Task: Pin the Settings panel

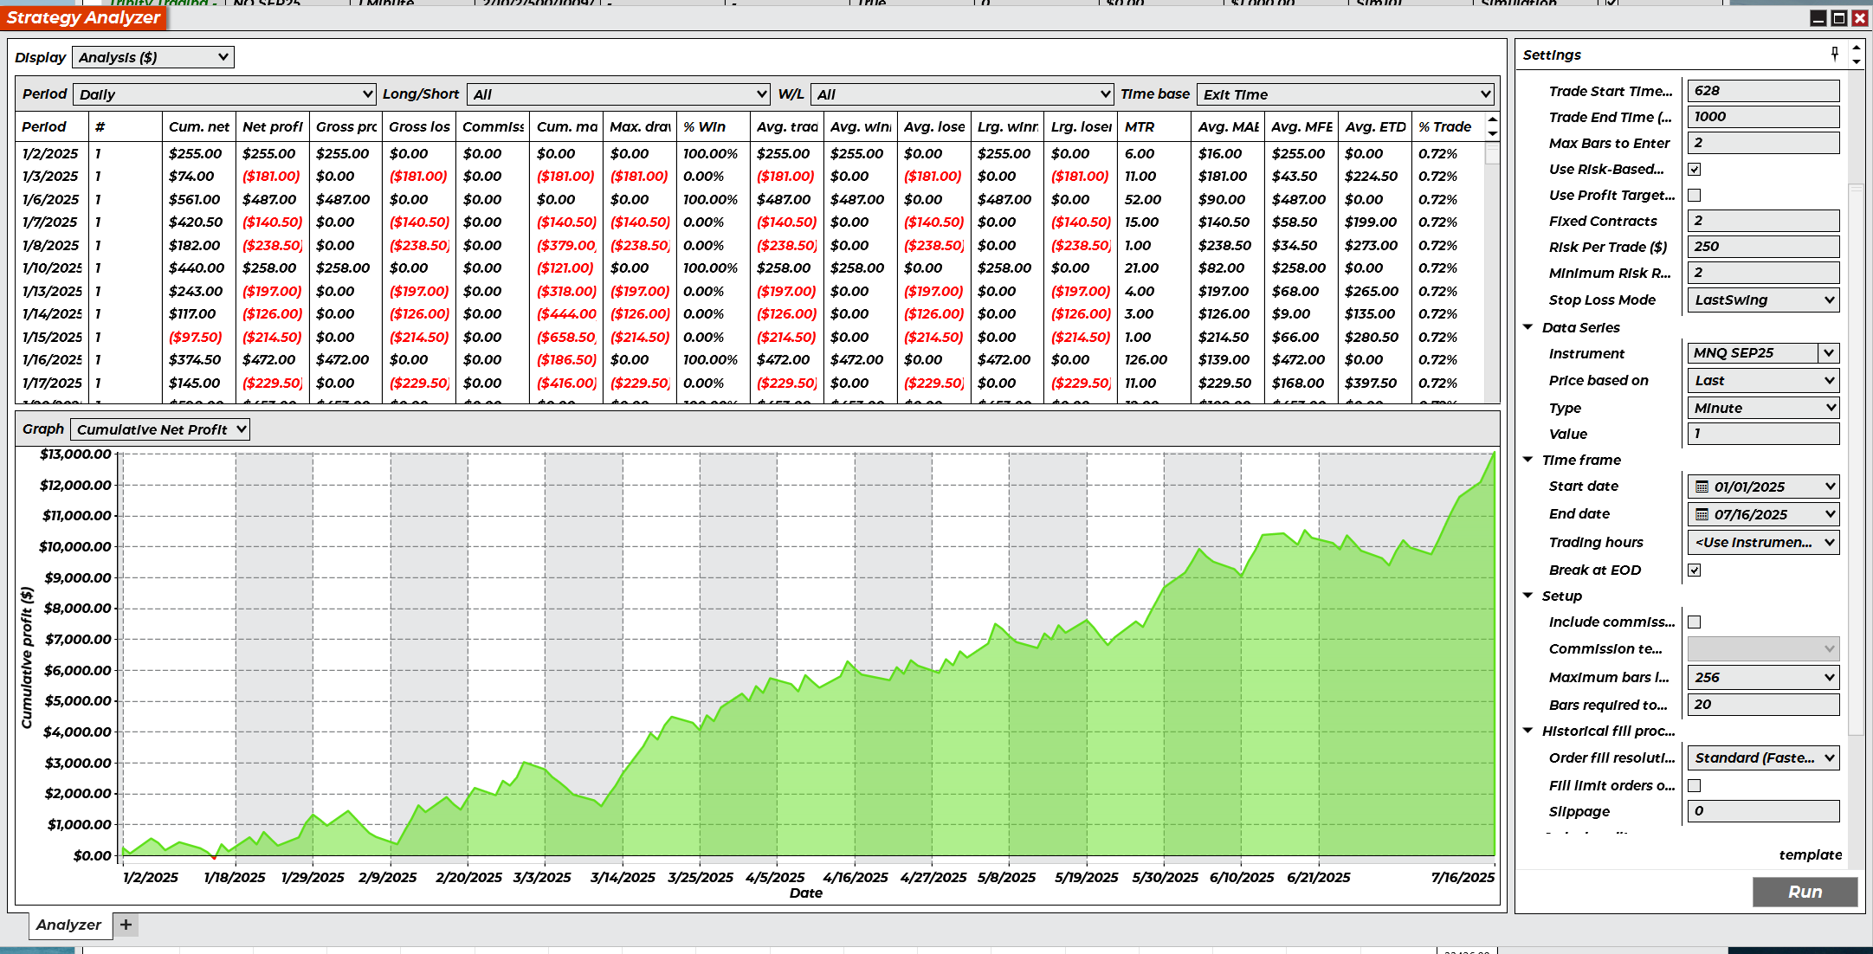Action: click(x=1834, y=54)
